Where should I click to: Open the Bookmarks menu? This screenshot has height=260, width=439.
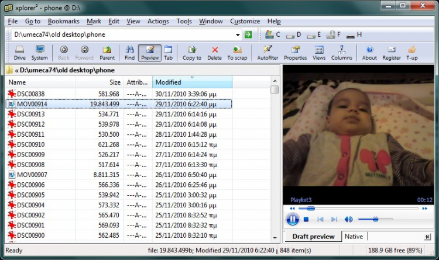point(64,21)
